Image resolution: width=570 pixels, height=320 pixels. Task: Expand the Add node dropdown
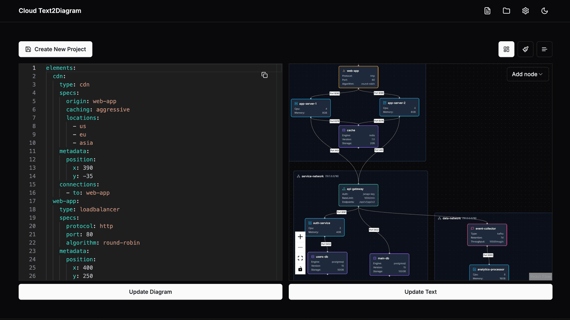coord(528,74)
